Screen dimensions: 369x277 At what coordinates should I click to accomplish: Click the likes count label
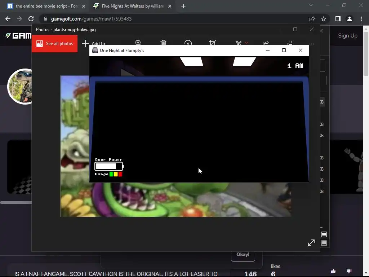pos(276,266)
